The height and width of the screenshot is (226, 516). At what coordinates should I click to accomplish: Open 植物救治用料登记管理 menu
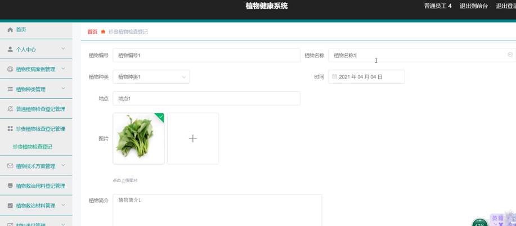[36, 186]
